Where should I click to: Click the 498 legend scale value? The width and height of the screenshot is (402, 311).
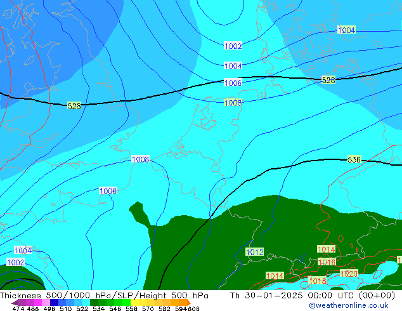pyautogui.click(x=49, y=308)
